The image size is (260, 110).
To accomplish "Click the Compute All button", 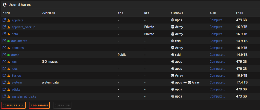I will tap(14, 105).
